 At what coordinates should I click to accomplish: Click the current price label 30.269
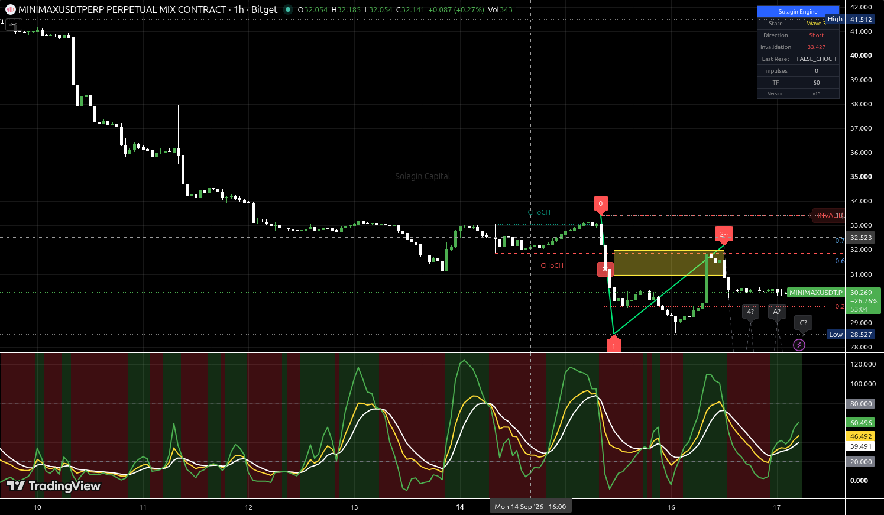[x=861, y=293]
